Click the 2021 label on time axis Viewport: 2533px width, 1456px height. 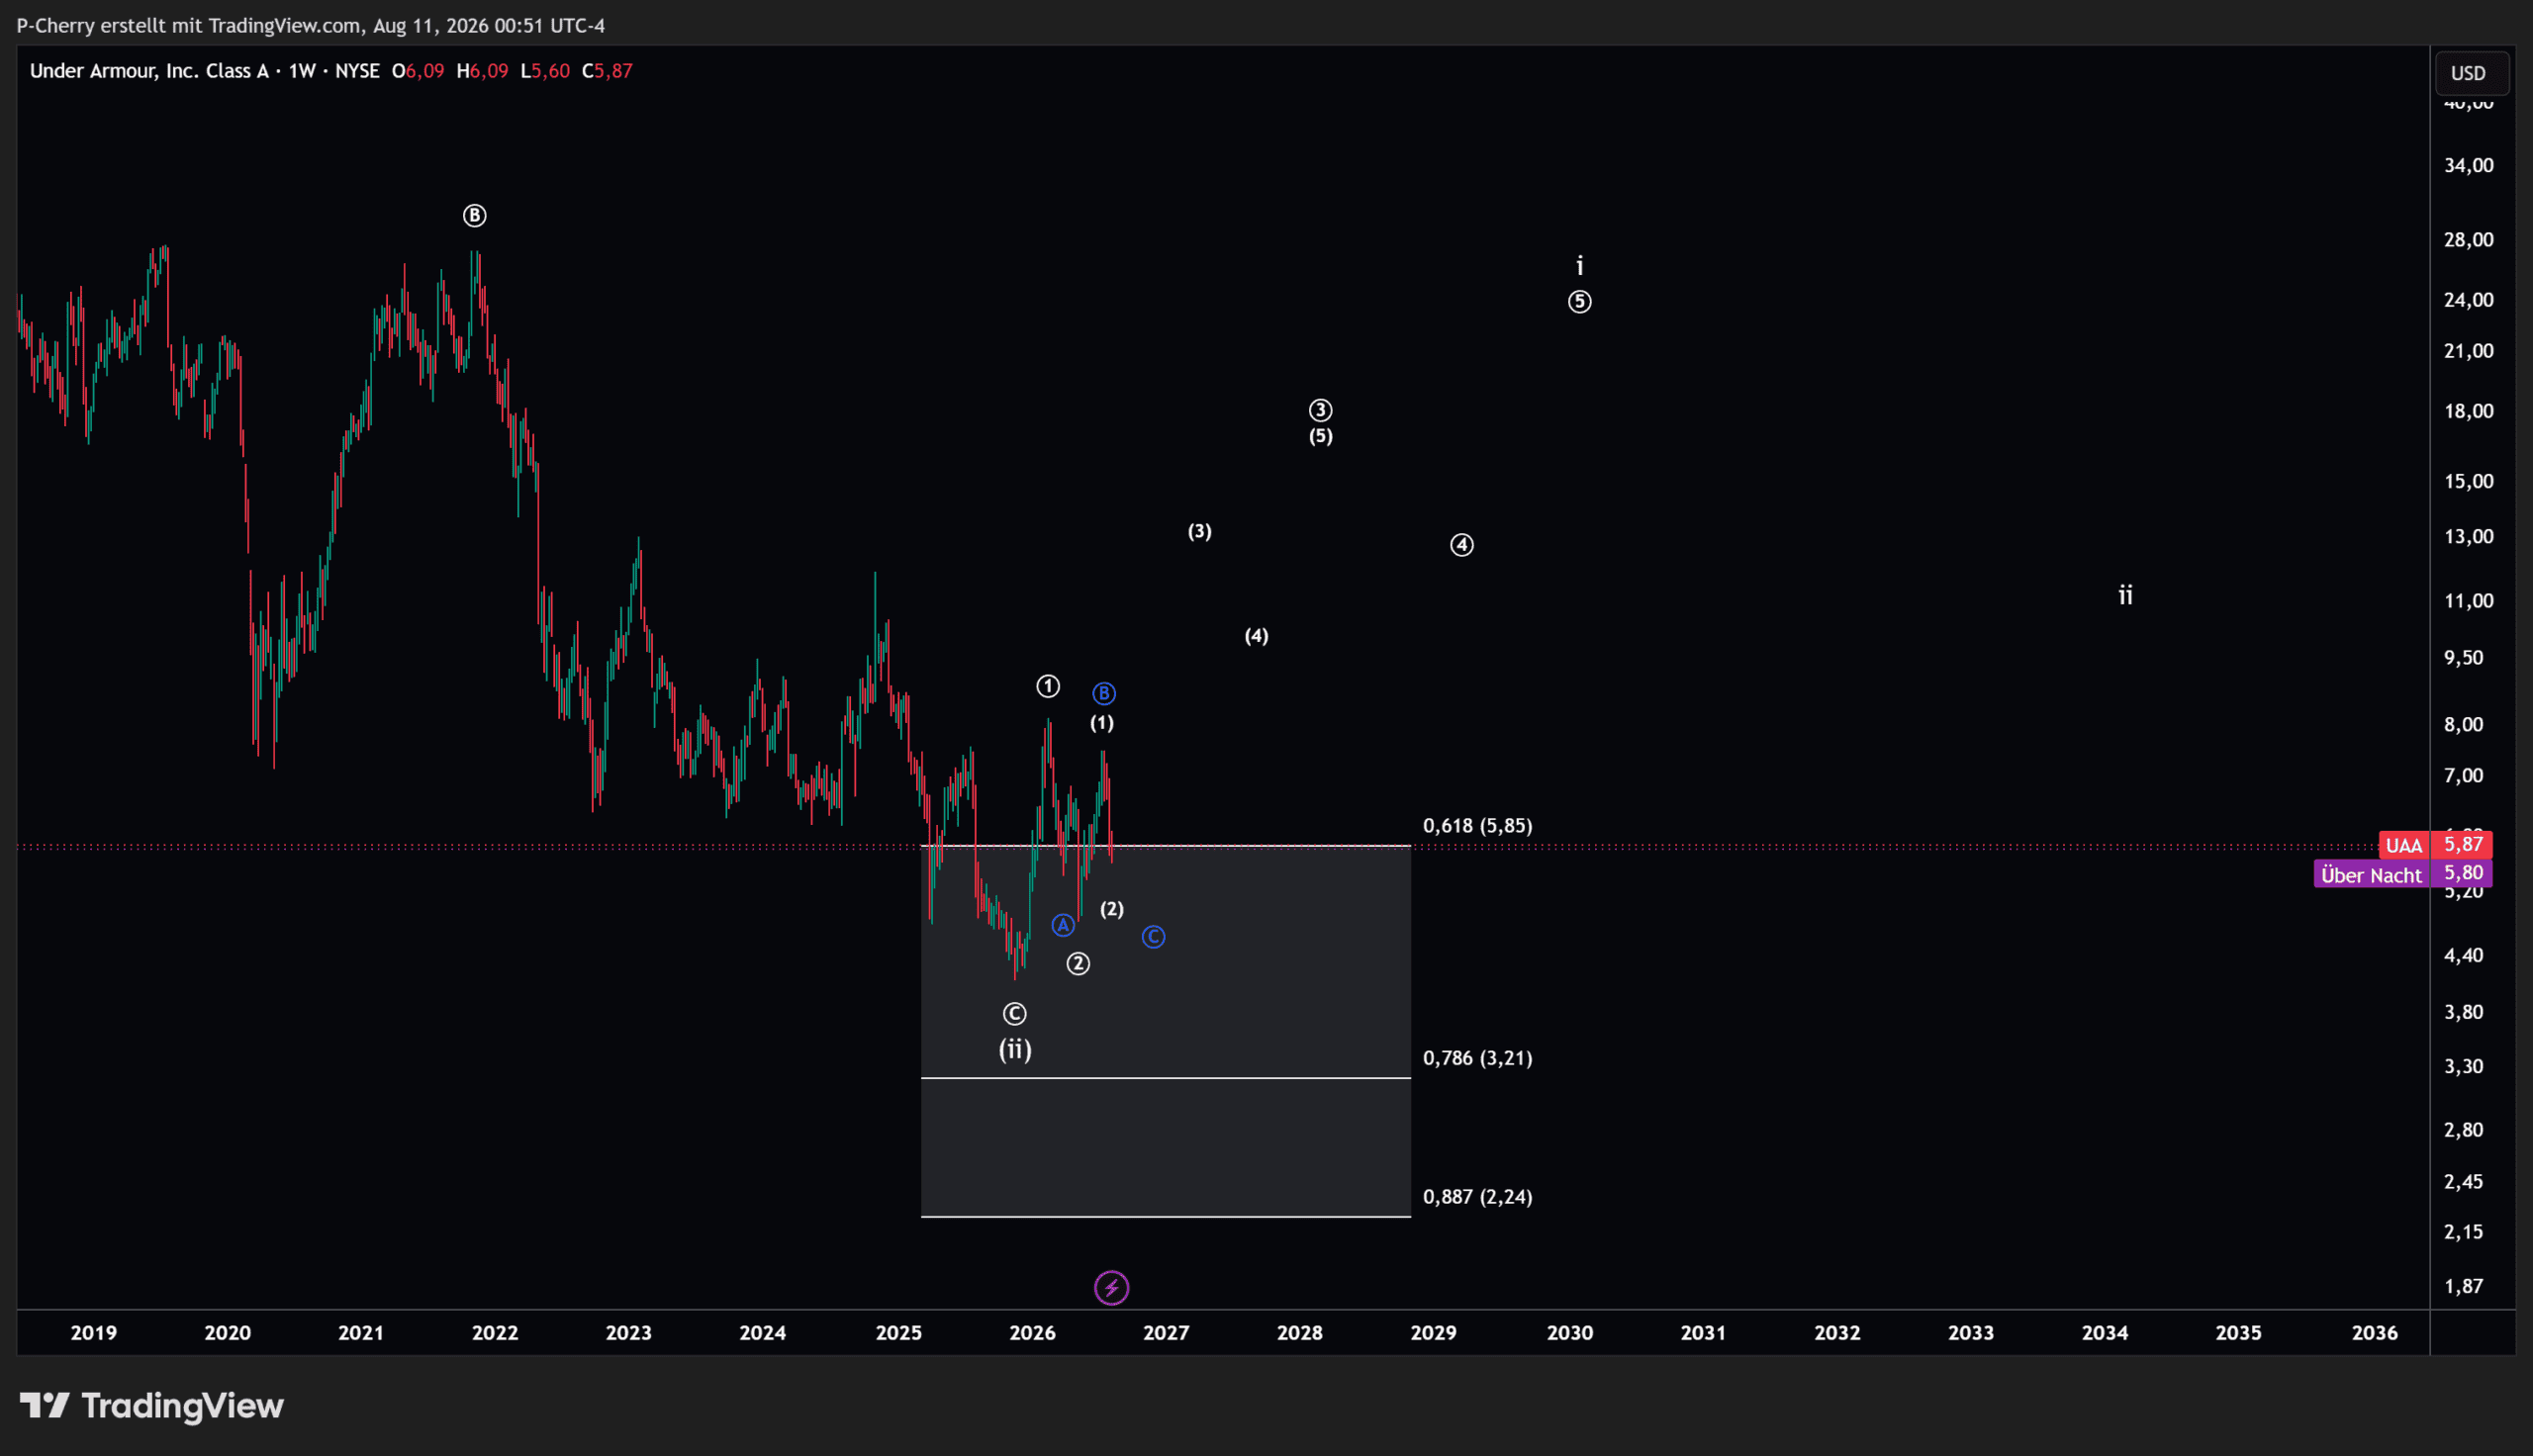tap(361, 1333)
